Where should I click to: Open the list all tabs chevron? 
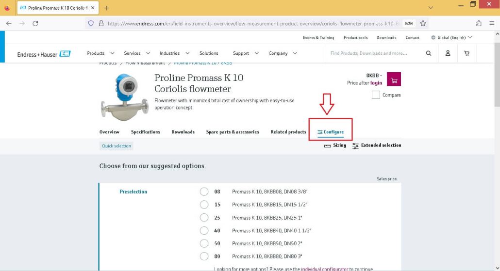431,8
